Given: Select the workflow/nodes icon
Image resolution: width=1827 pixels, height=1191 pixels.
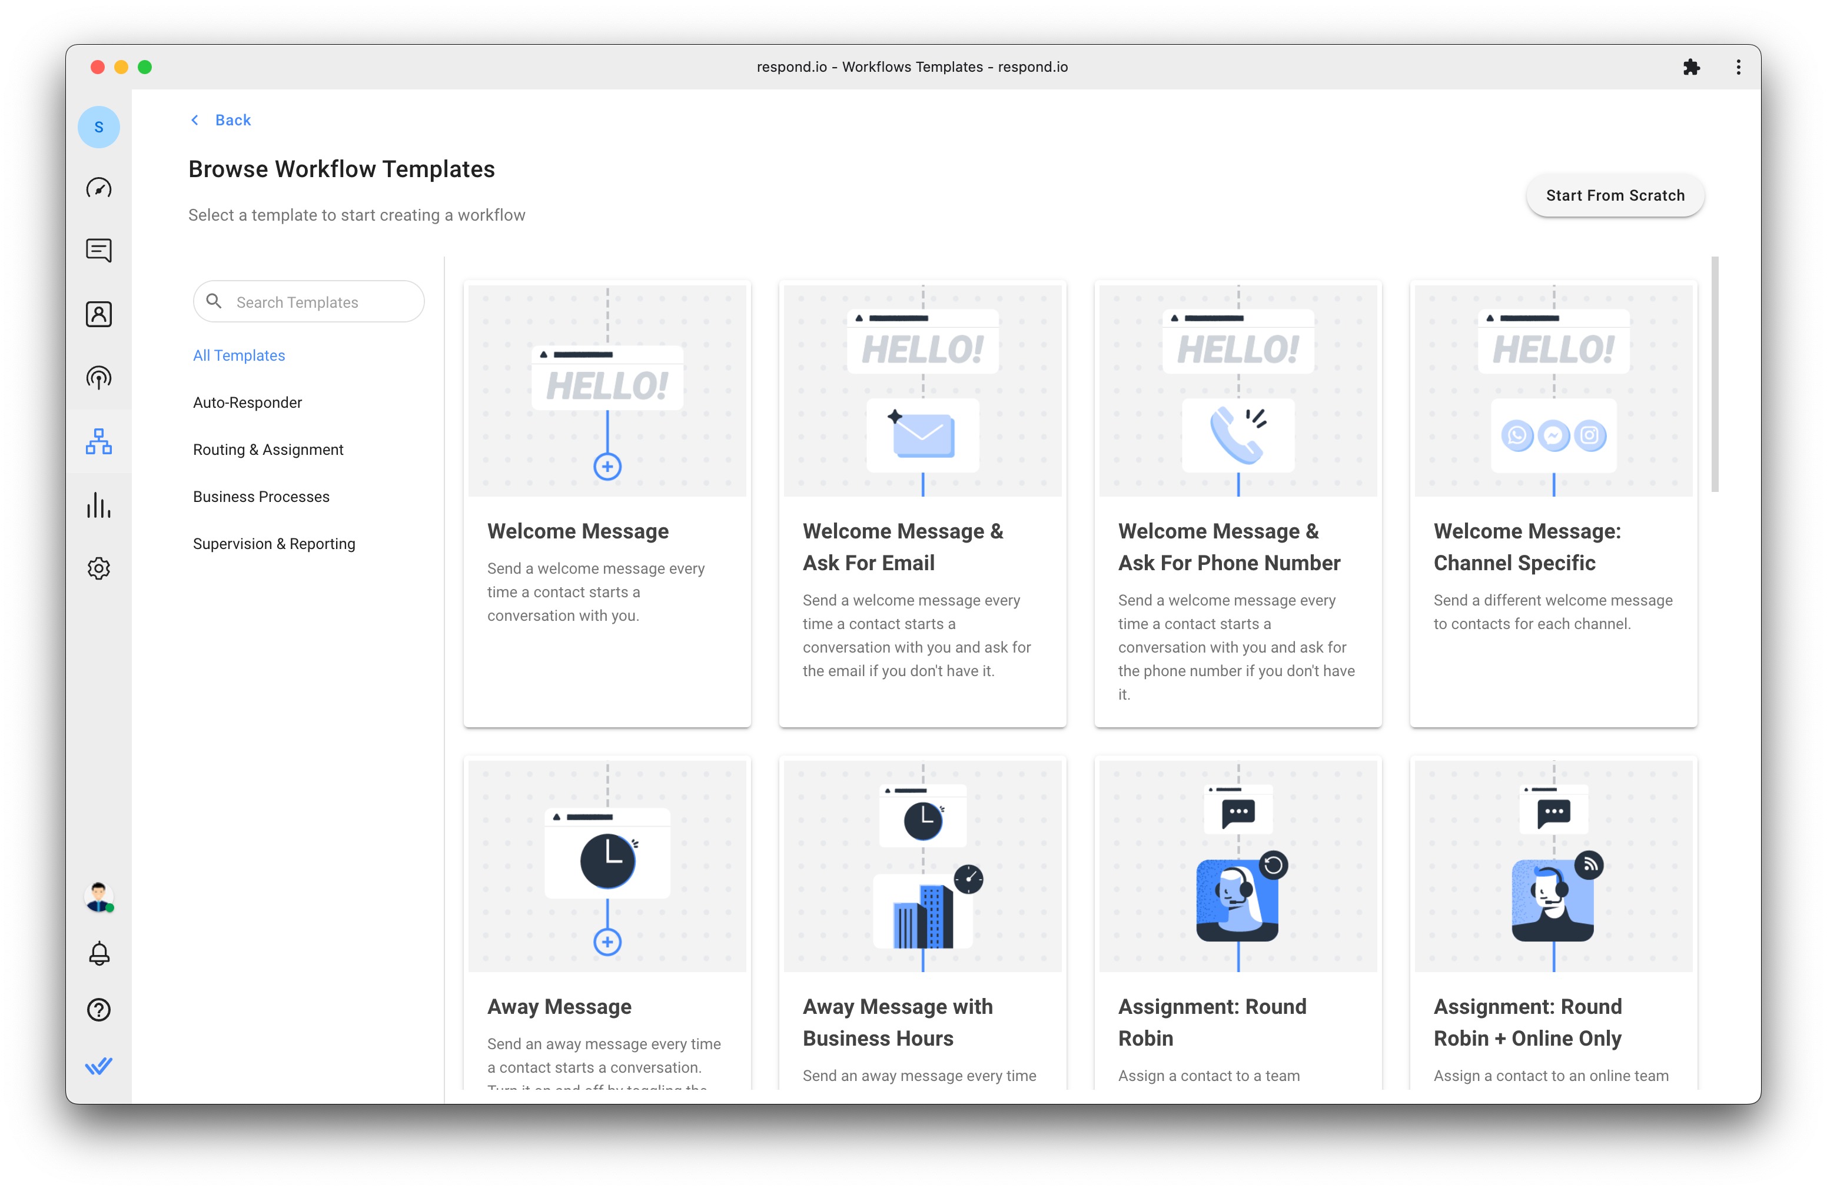Looking at the screenshot, I should pos(100,442).
